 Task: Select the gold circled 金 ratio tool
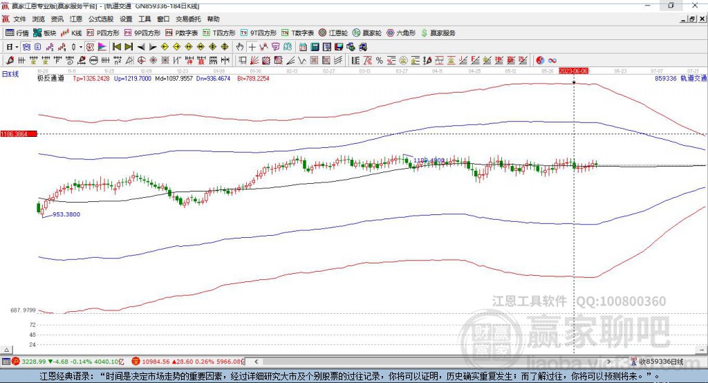(403, 61)
